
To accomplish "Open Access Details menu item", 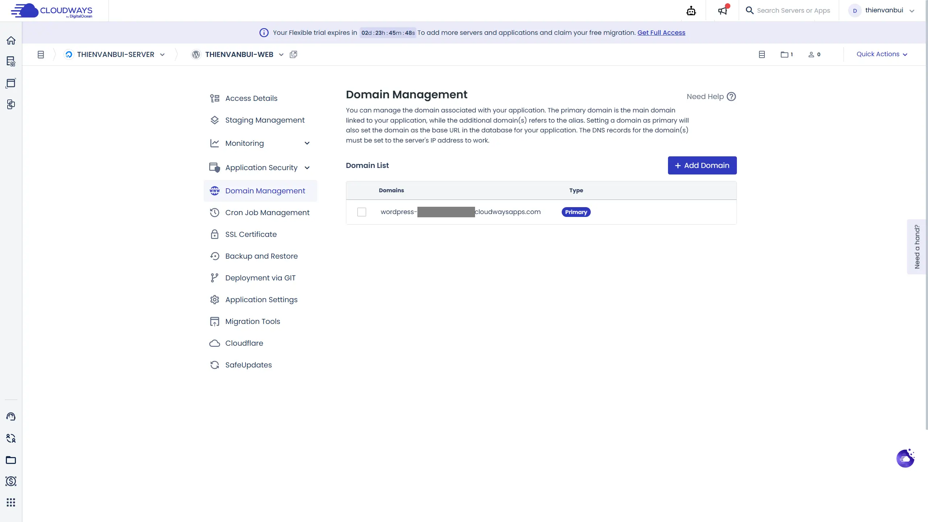I will [260, 98].
